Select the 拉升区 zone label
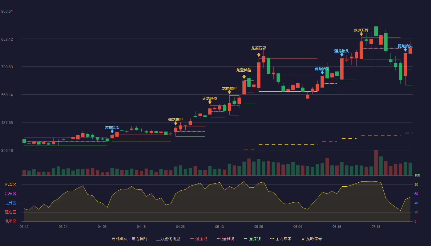Viewport: 431px width, 246px height. (10, 203)
